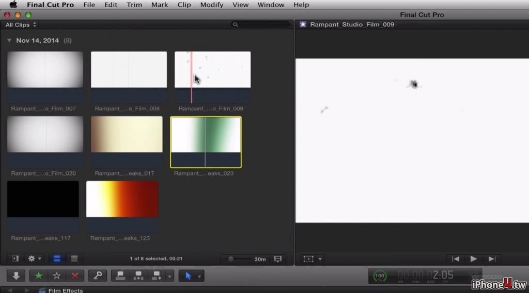Viewport: 529px width, 293px height.
Task: Open the Mark menu
Action: (160, 5)
